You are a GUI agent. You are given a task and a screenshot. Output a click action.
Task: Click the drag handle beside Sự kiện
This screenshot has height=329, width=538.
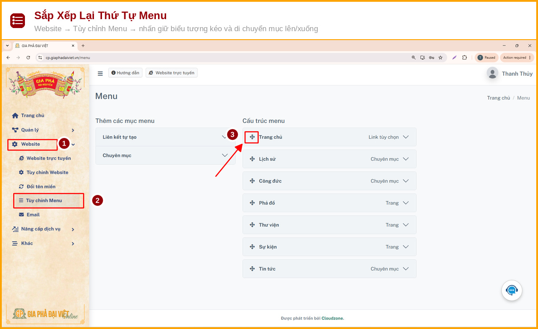(x=252, y=247)
